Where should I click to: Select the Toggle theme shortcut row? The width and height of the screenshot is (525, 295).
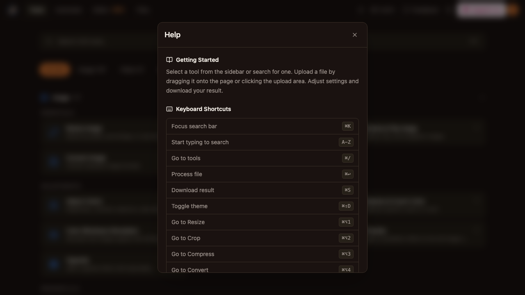(x=262, y=206)
